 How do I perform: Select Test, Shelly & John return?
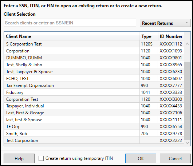[x=94, y=65]
